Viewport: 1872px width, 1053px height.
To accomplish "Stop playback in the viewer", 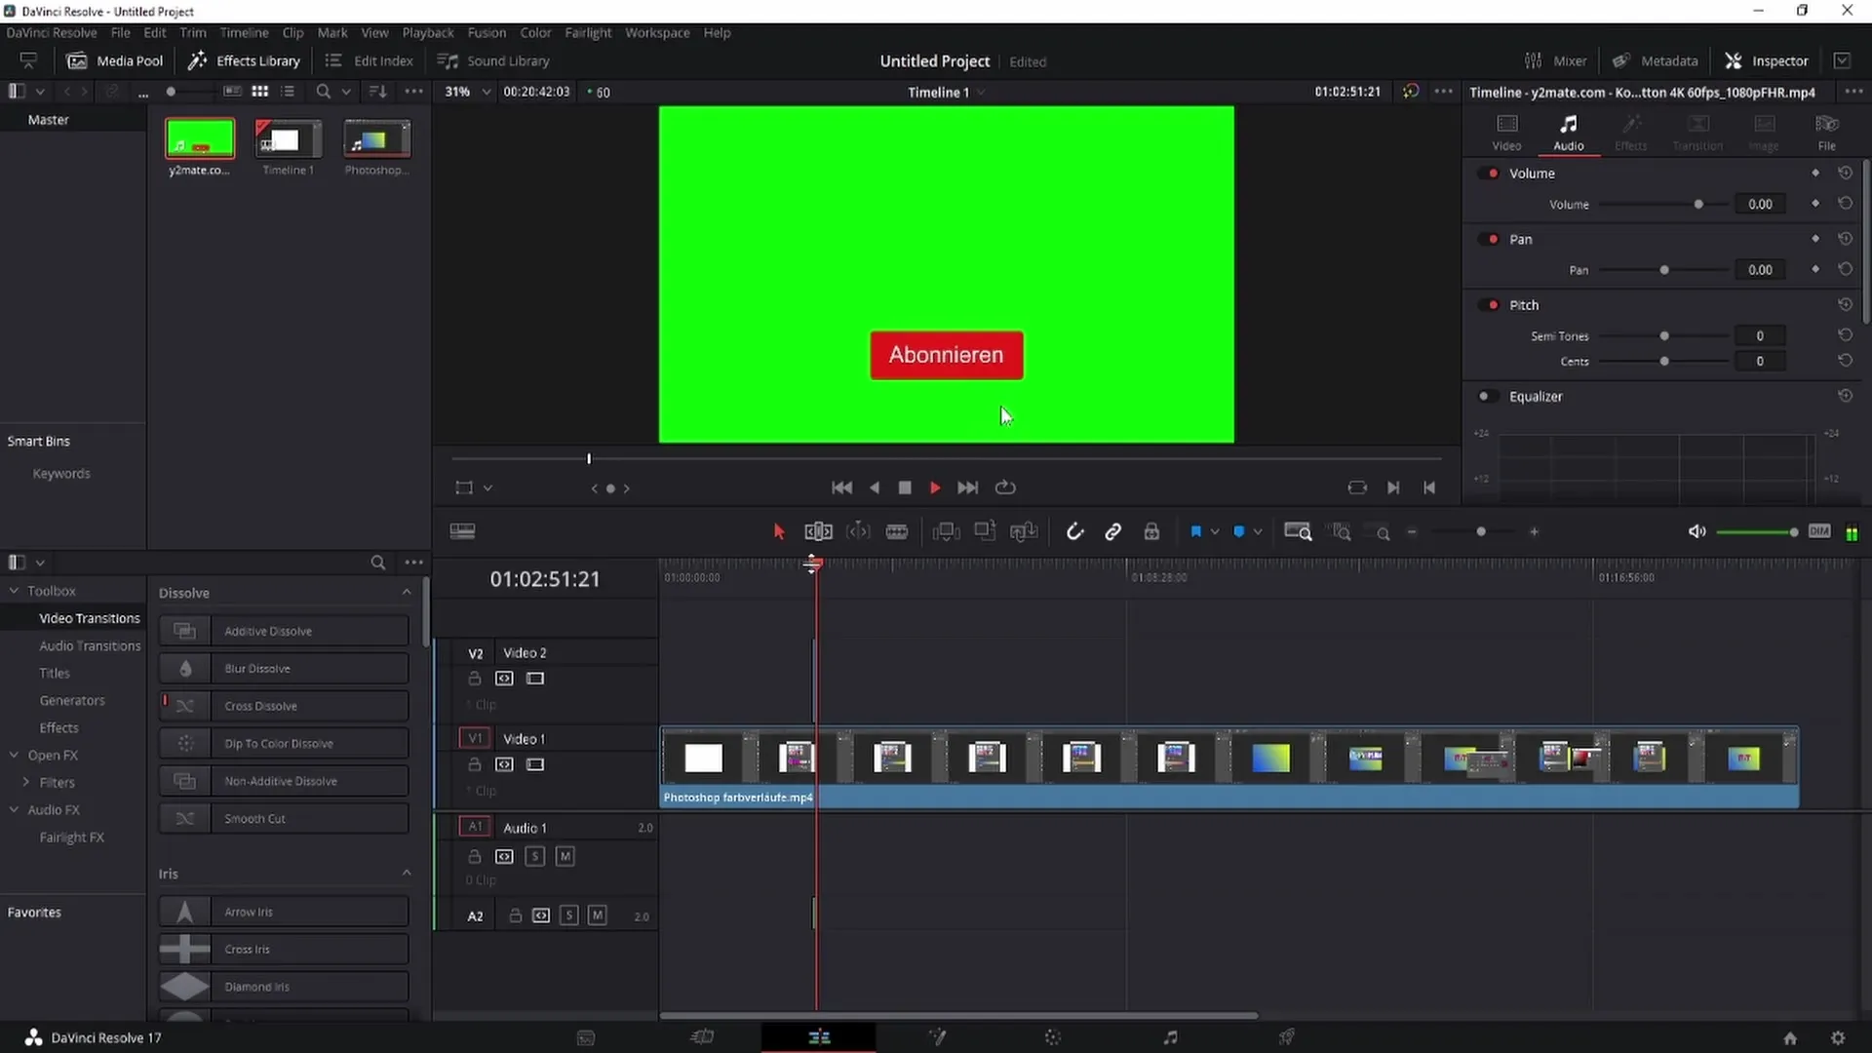I will (x=905, y=487).
